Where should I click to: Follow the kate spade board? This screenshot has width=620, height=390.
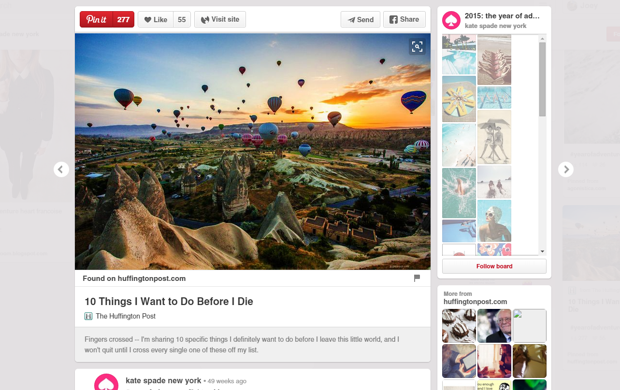(x=494, y=266)
